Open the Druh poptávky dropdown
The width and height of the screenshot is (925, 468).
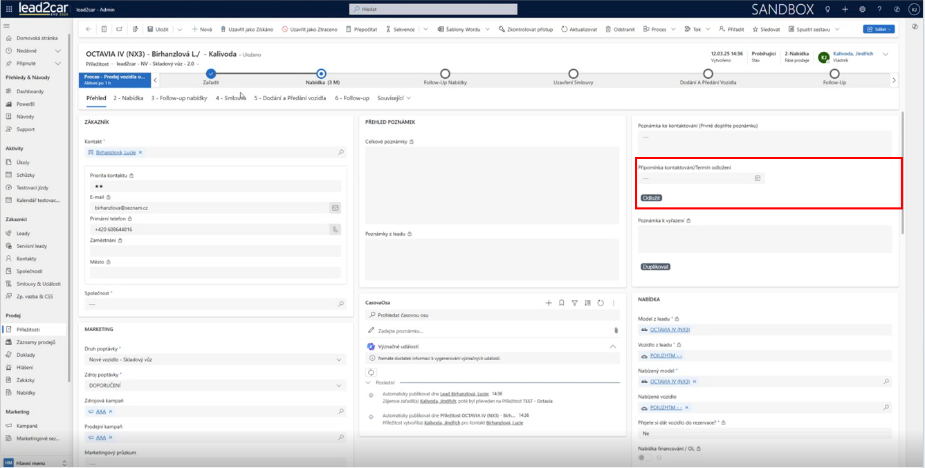click(339, 359)
